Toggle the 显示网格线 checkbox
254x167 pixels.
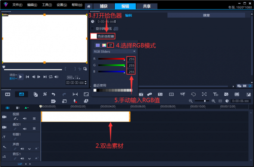pyautogui.click(x=92, y=28)
